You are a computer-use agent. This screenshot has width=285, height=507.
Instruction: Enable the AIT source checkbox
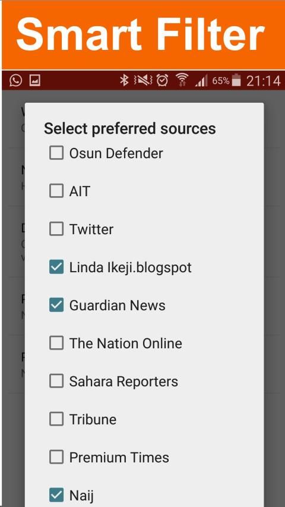[x=56, y=191]
